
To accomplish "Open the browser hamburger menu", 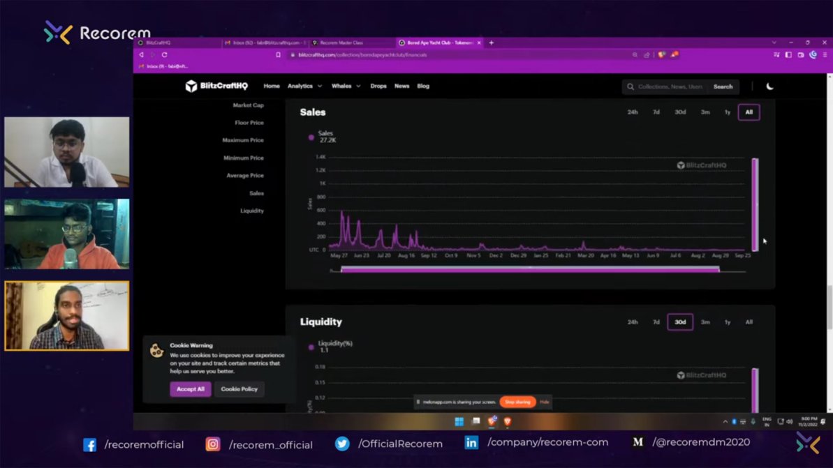I will tap(825, 54).
